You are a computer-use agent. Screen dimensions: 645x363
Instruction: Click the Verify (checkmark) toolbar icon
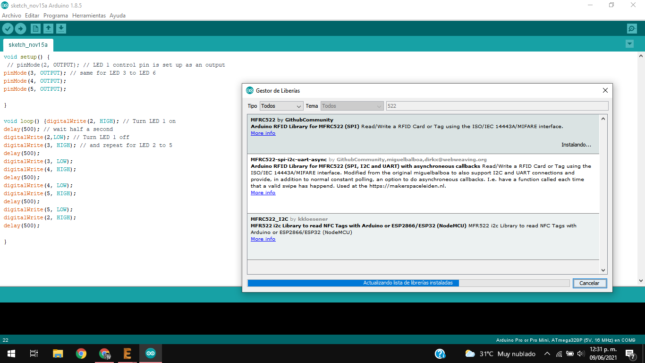coord(8,29)
